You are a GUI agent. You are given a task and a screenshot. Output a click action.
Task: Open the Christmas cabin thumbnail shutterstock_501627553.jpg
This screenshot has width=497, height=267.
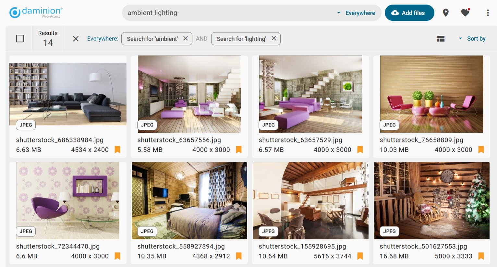pyautogui.click(x=431, y=200)
